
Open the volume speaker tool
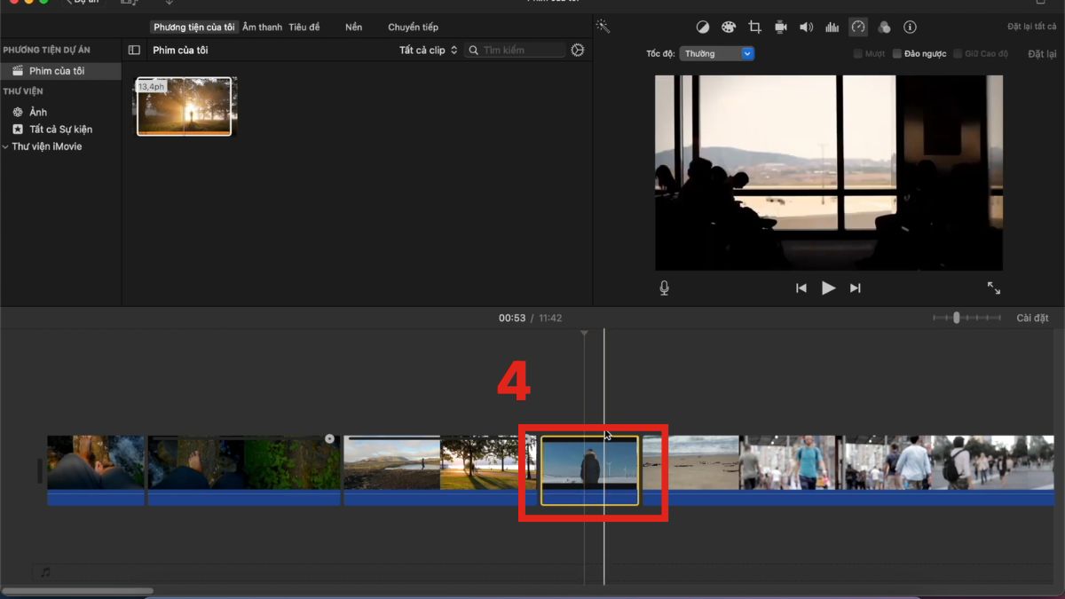coord(806,28)
